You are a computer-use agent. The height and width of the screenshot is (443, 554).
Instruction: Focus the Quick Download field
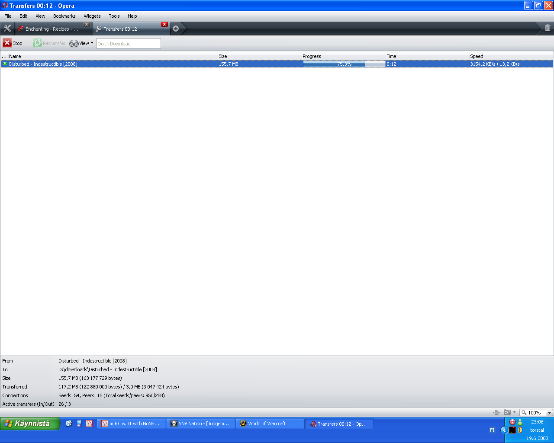coord(129,43)
